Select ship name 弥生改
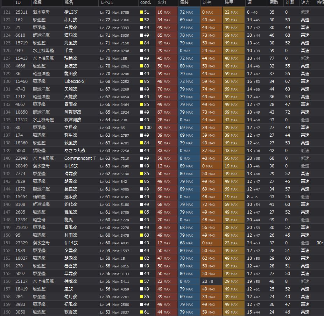Viewport: 324px width, 316px height. click(x=71, y=135)
